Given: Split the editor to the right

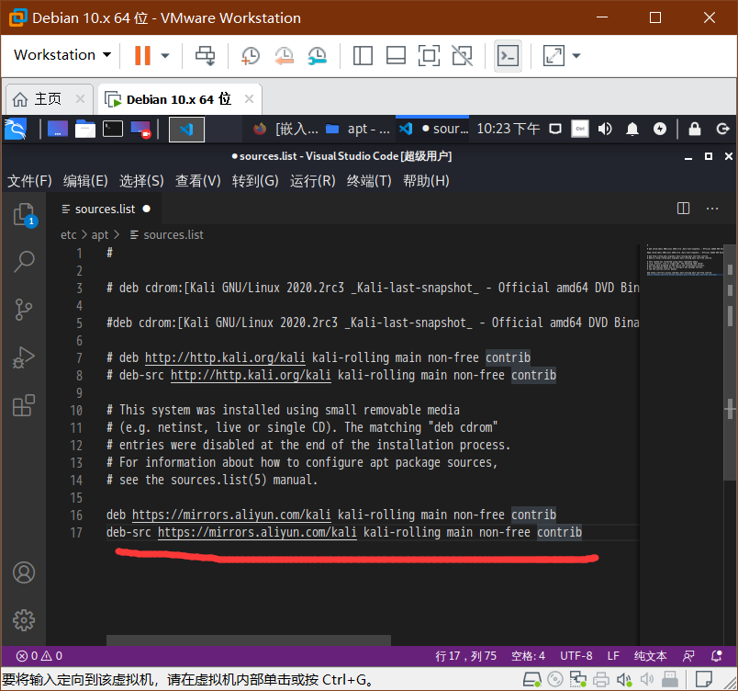Looking at the screenshot, I should click(x=684, y=209).
